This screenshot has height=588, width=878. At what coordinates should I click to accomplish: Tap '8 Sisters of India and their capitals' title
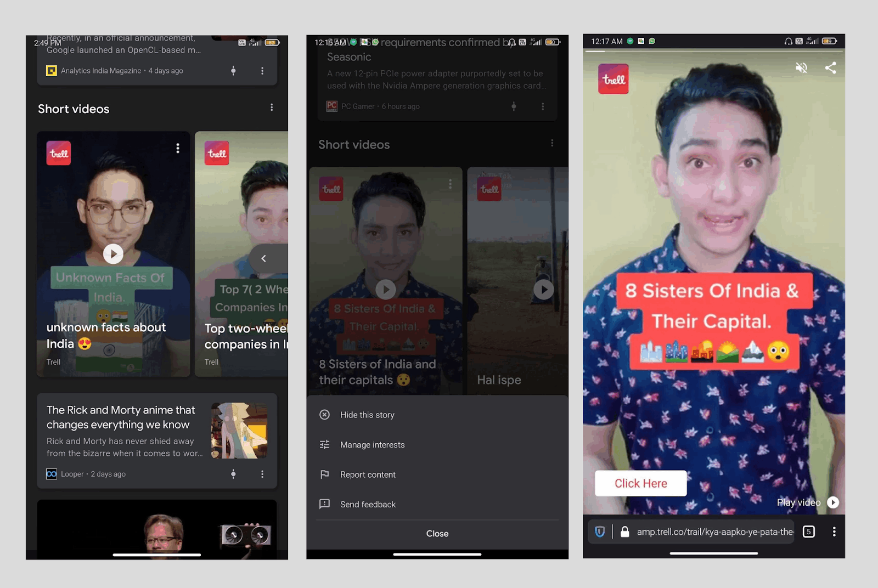378,372
